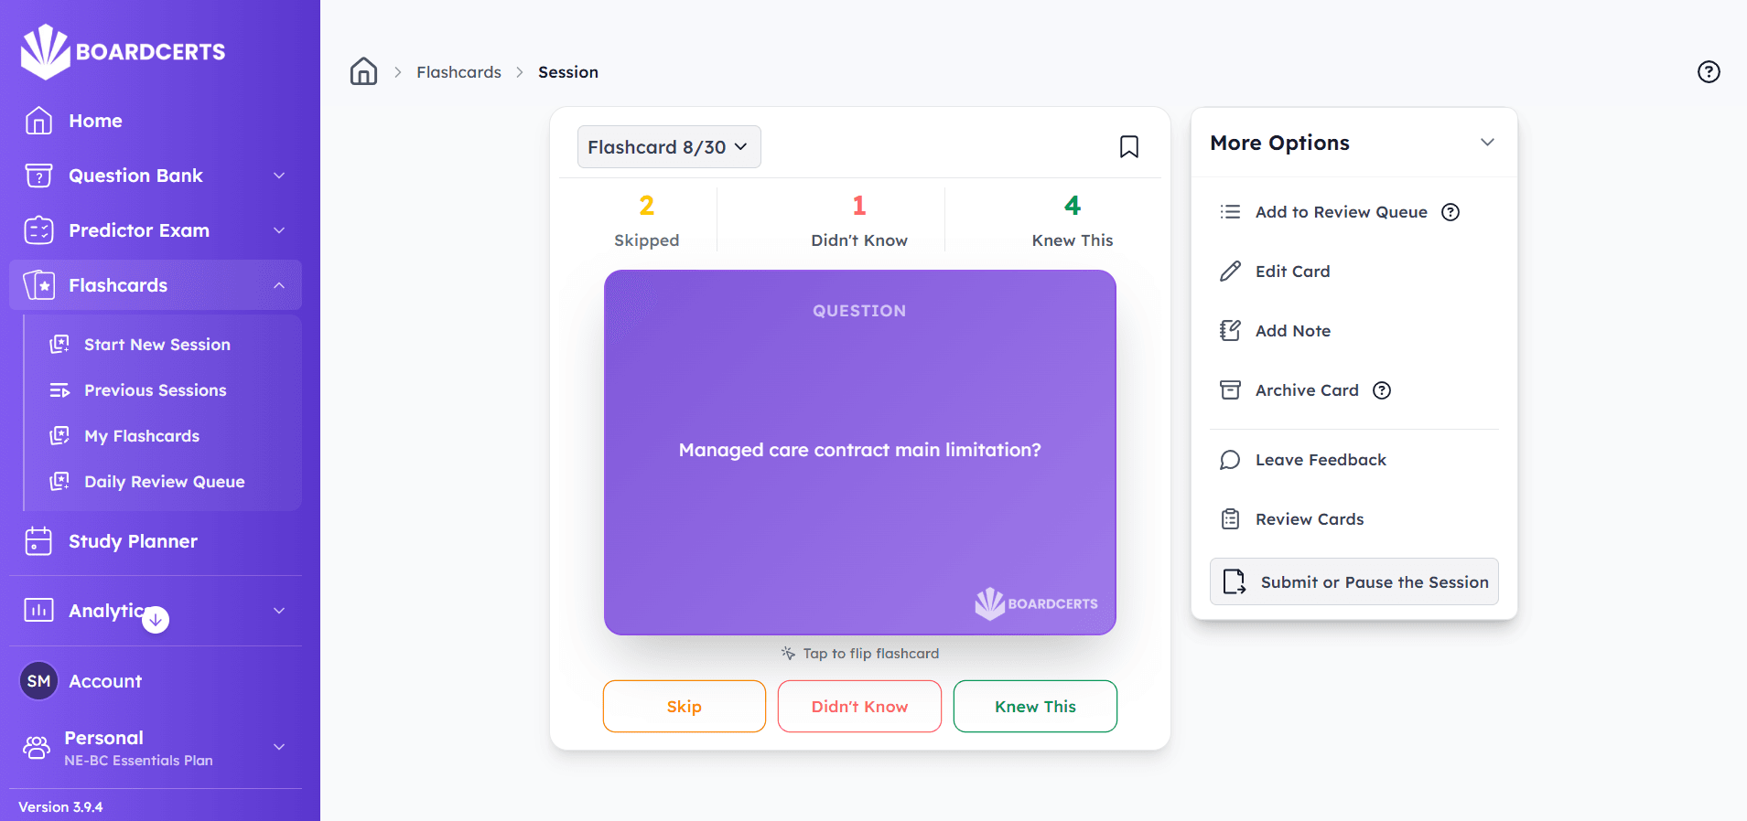This screenshot has height=821, width=1747.
Task: Click the Didn't Know button
Action: pos(859,707)
